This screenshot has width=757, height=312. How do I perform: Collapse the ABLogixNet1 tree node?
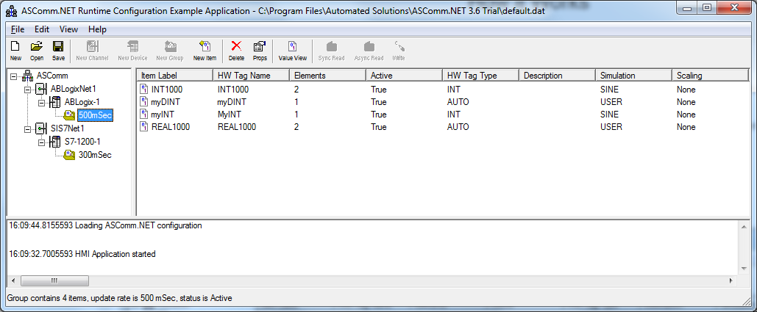[x=27, y=90]
